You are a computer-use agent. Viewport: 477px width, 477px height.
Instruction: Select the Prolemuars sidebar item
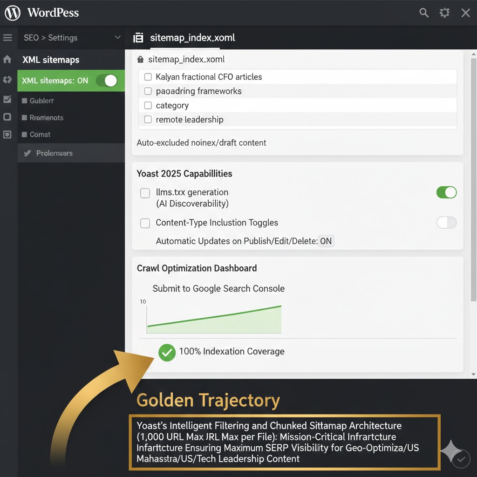point(71,153)
